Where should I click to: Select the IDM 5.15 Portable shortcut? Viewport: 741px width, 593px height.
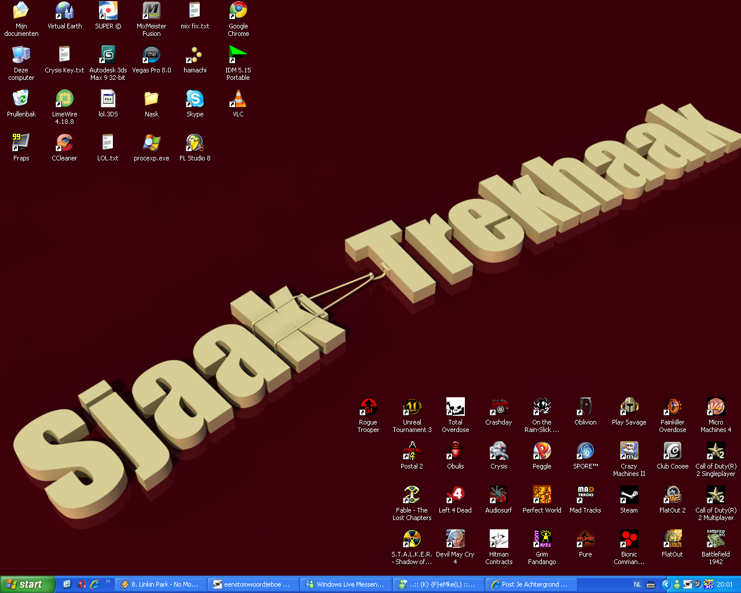pos(239,54)
